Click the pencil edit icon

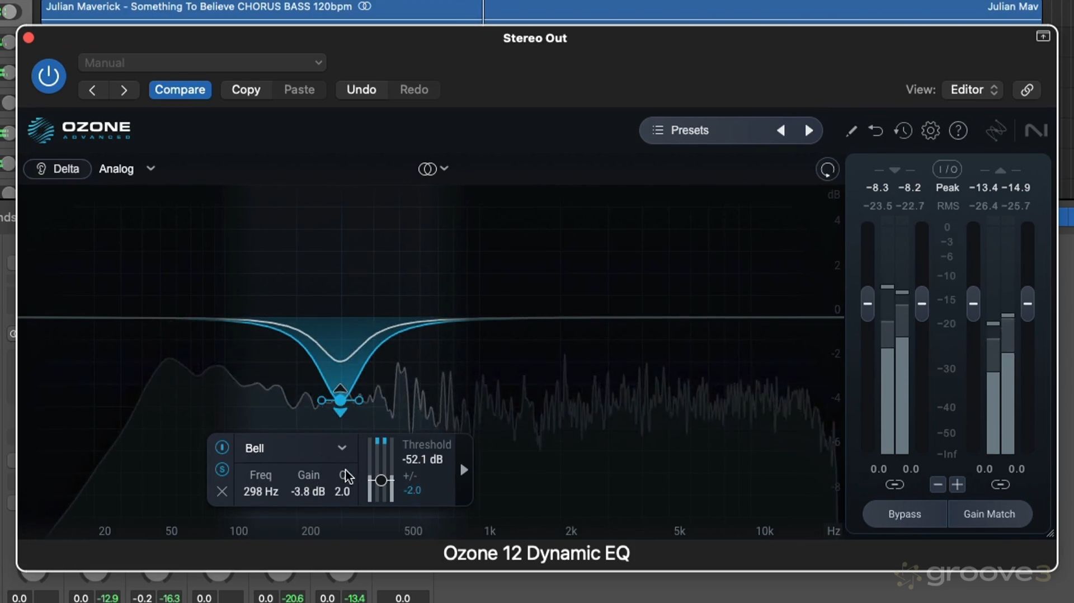click(851, 131)
